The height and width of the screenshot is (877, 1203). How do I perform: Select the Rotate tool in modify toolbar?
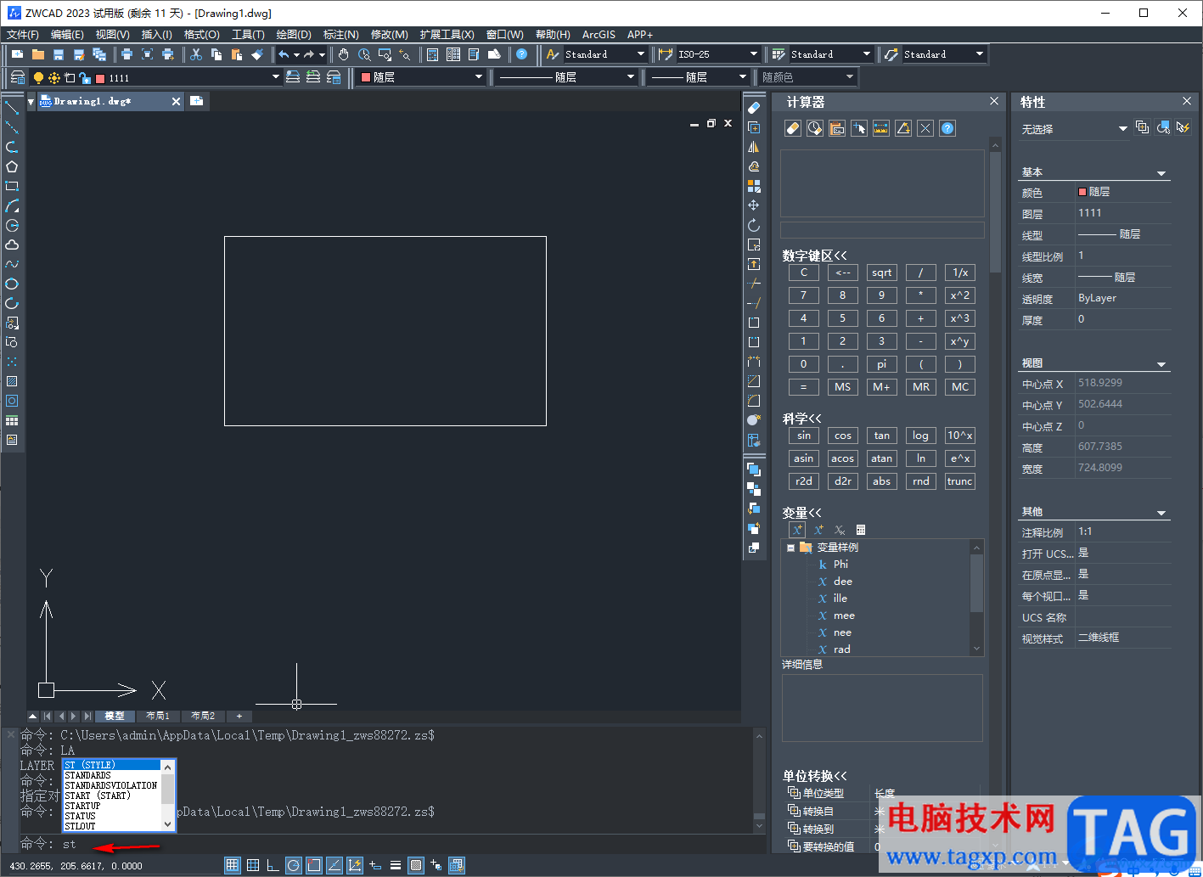(x=753, y=225)
